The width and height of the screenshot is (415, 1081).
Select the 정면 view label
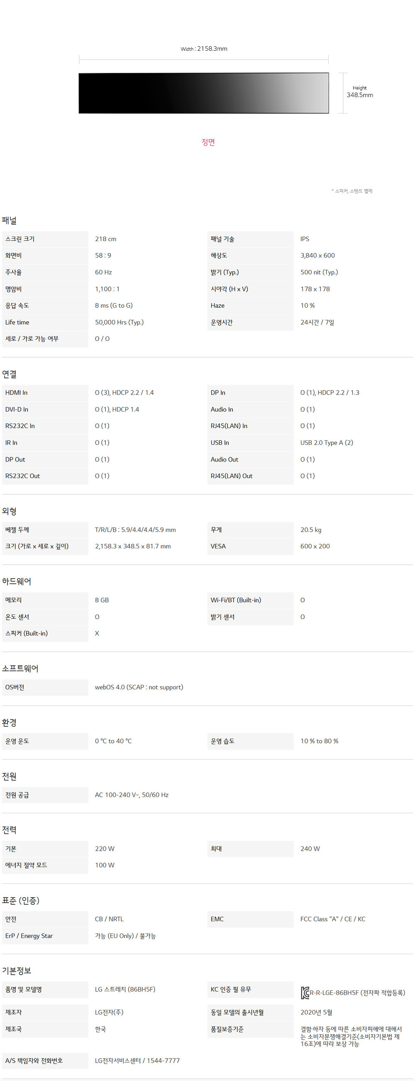pos(208,142)
